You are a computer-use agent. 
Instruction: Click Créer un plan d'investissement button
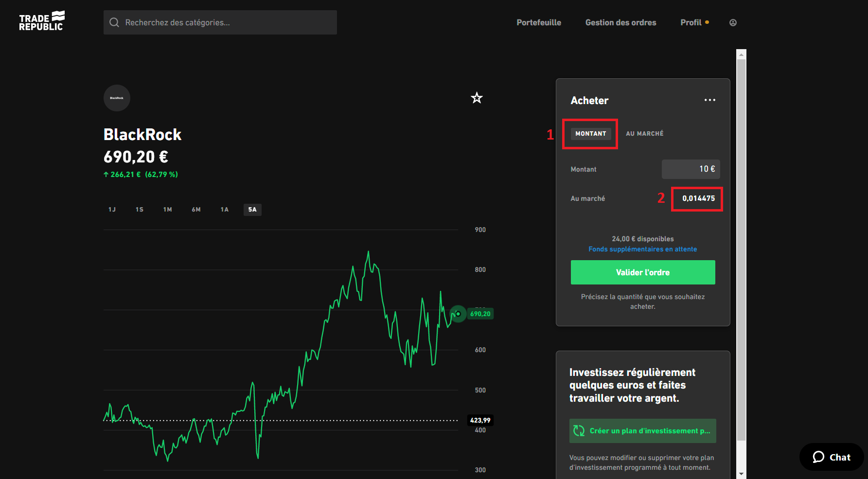click(642, 431)
